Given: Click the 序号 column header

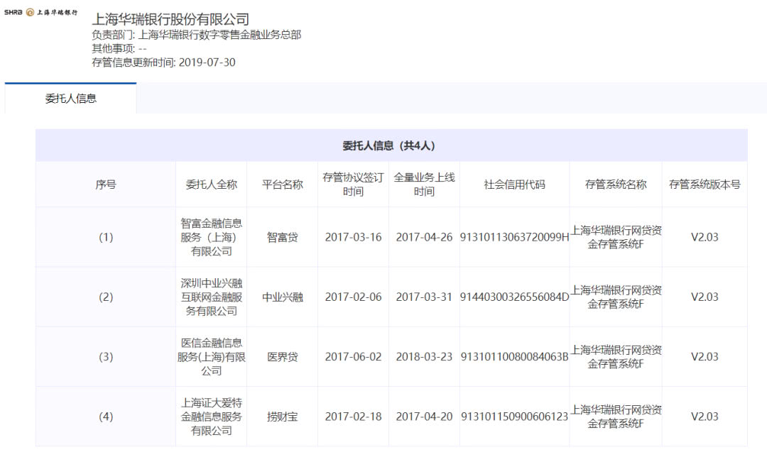Looking at the screenshot, I should click(x=106, y=185).
